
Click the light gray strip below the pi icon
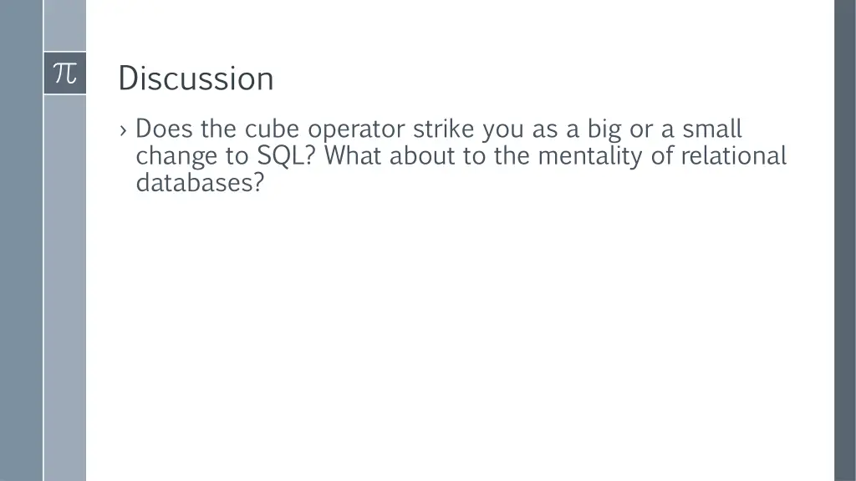pyautogui.click(x=65, y=287)
